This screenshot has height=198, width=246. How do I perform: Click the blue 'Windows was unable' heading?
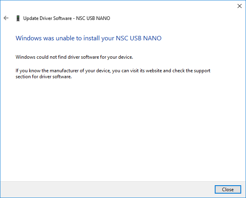tap(89, 38)
